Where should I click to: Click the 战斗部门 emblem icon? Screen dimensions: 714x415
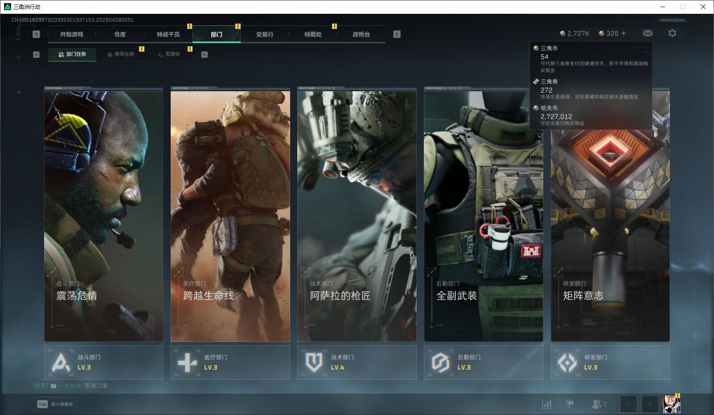61,362
